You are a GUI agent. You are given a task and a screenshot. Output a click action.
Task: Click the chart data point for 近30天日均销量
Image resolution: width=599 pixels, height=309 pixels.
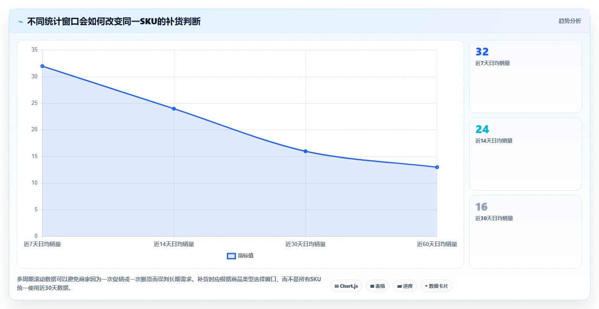pyautogui.click(x=305, y=151)
